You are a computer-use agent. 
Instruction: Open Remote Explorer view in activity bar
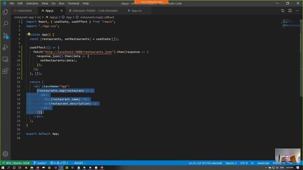[x=5, y=59]
